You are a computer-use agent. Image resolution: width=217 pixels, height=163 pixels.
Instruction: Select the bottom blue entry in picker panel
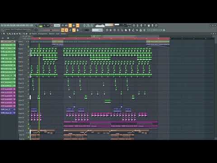[8, 113]
